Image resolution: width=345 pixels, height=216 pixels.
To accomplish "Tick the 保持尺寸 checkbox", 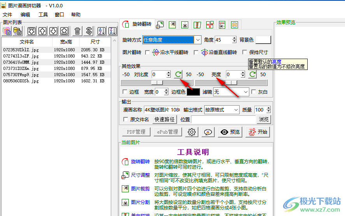I will (x=244, y=52).
